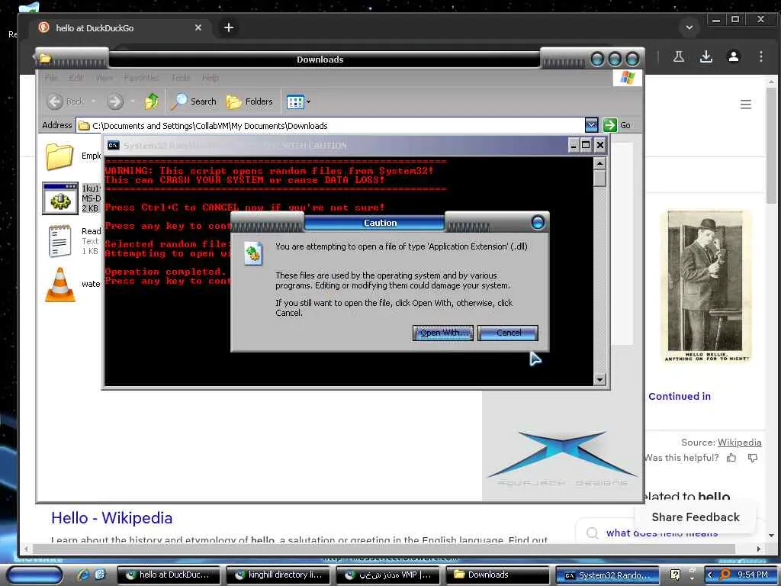The height and width of the screenshot is (586, 781).
Task: Click the down arrow of console scrollbar
Action: pyautogui.click(x=599, y=380)
